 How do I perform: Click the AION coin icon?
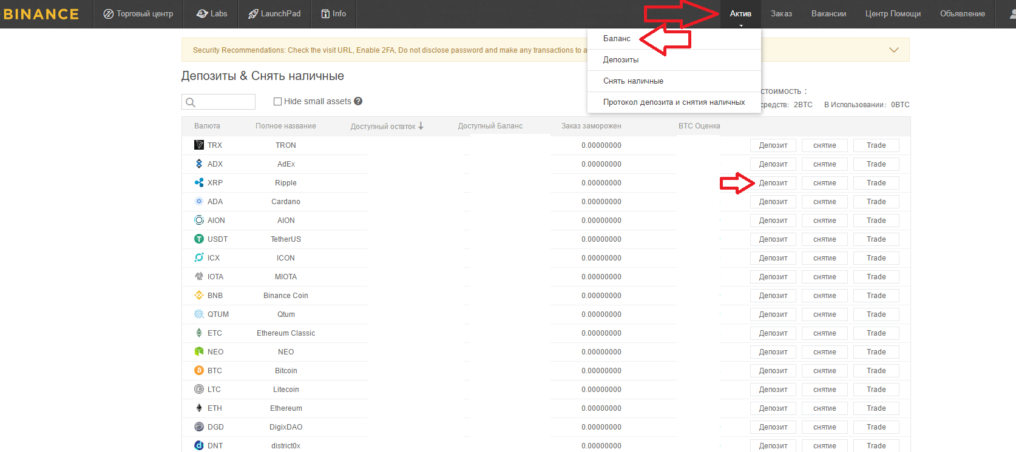tap(199, 220)
